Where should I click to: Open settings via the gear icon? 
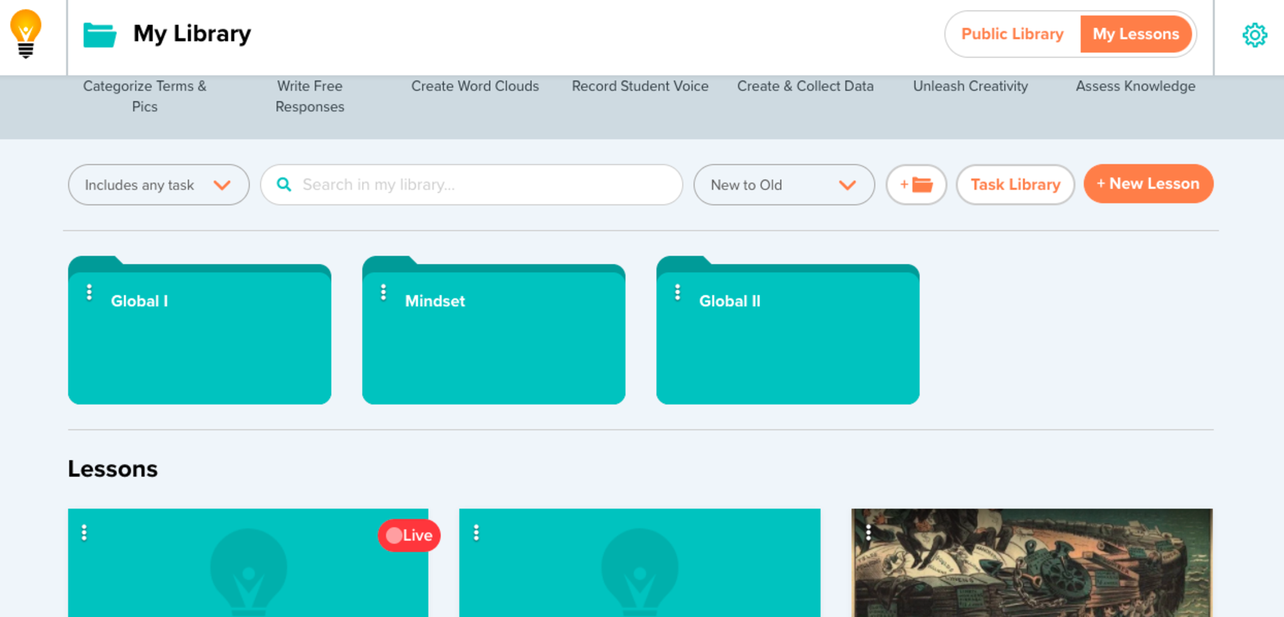(x=1255, y=35)
